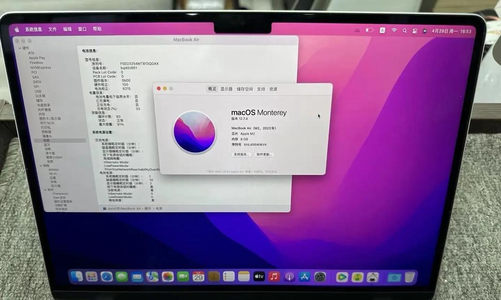Open the 帮助 menu
Viewport: 501px width, 300px height.
coord(97,29)
